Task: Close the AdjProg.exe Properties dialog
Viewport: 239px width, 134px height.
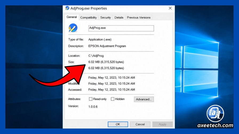Action: [x=170, y=8]
